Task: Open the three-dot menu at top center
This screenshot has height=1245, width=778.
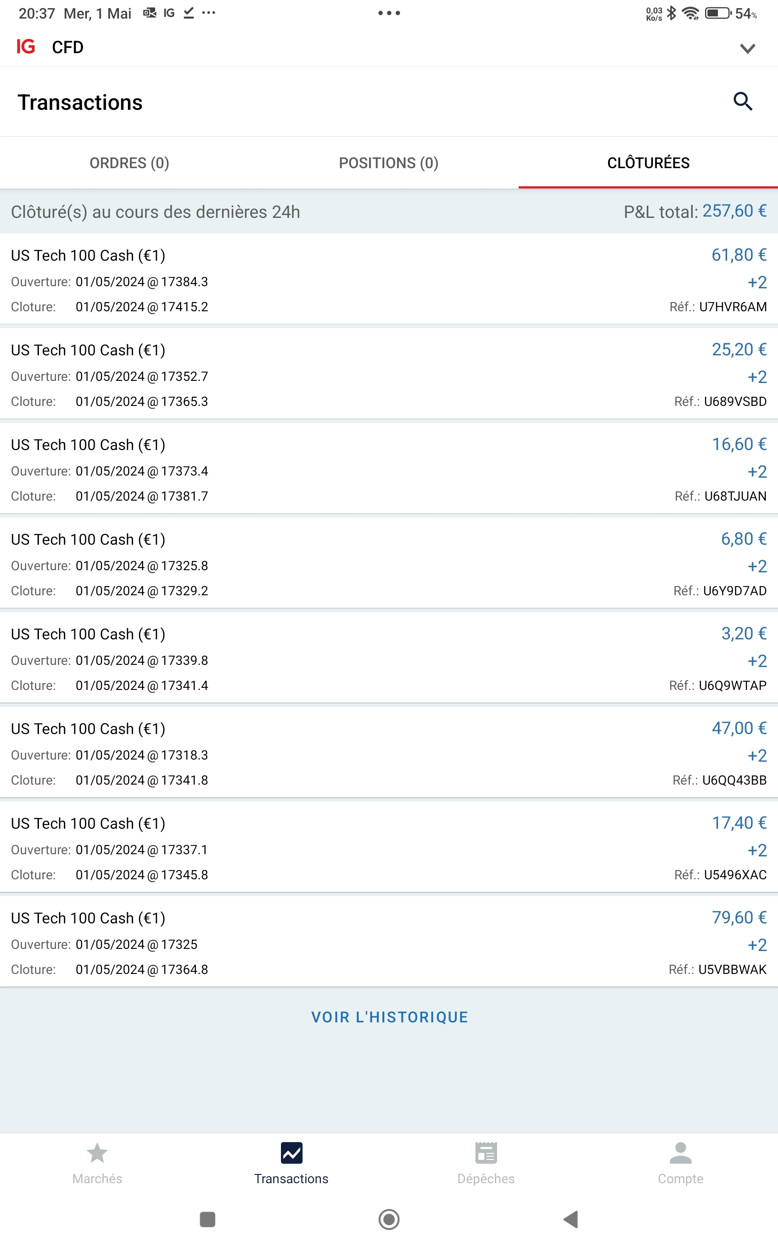Action: click(x=389, y=13)
